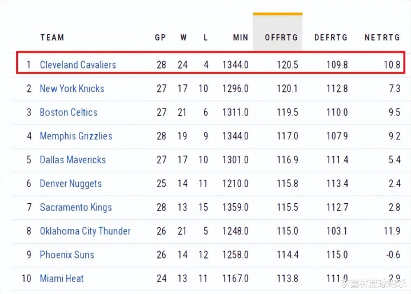This screenshot has height=294, width=411.
Task: Open the New York Knicks team link
Action: pos(72,88)
